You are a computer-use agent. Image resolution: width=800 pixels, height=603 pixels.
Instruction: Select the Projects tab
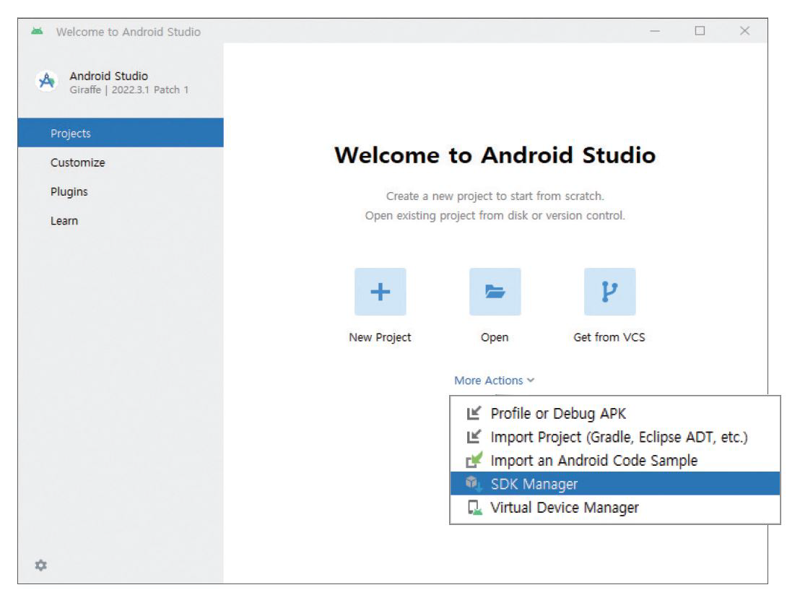[121, 133]
